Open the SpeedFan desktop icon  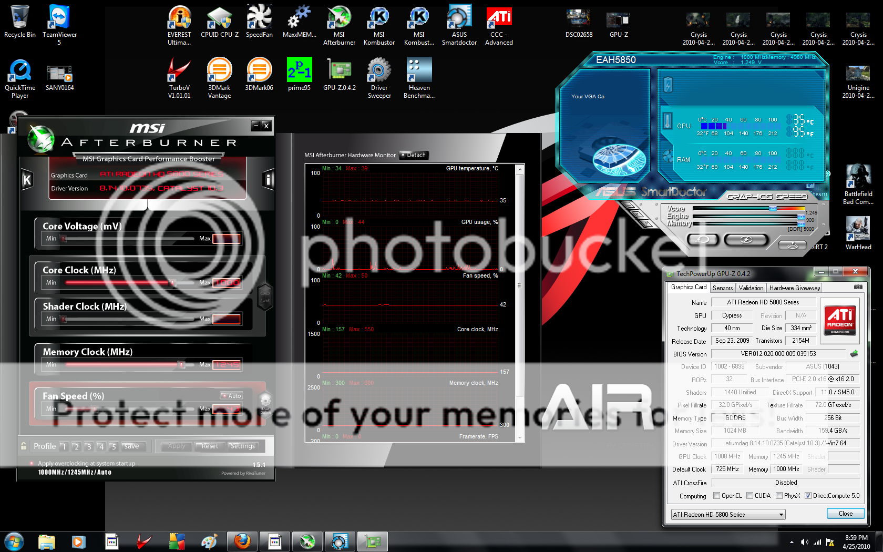pyautogui.click(x=260, y=22)
